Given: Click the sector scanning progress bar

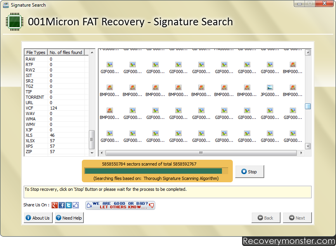Looking at the screenshot, I should click(156, 171).
